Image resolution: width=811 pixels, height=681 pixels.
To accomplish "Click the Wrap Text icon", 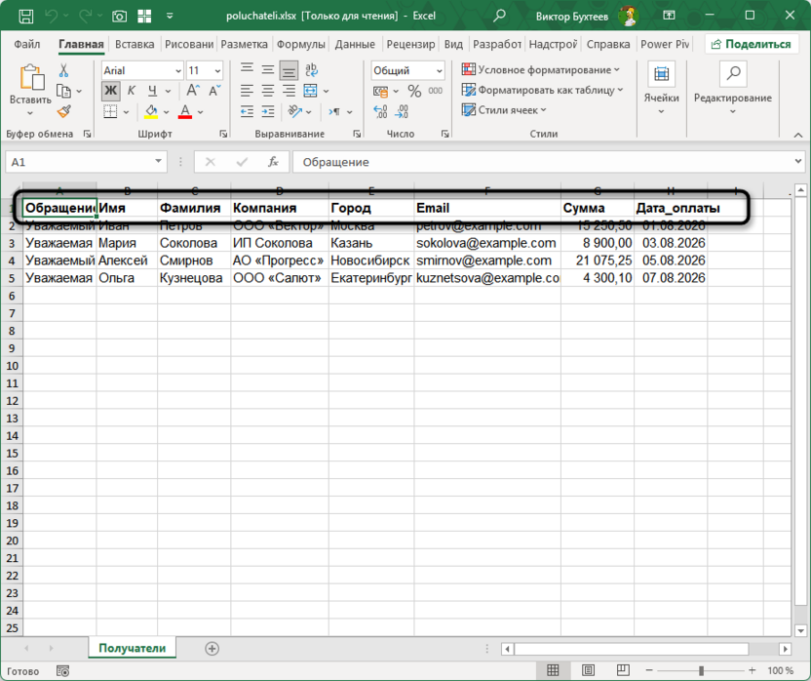I will coord(311,69).
